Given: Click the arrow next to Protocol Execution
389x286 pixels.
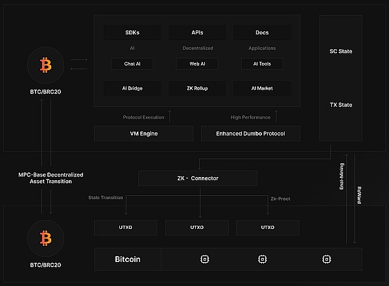Looking at the screenshot, I should tap(170, 117).
